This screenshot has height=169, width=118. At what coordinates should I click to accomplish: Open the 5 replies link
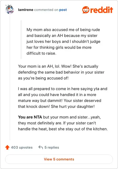point(52,147)
